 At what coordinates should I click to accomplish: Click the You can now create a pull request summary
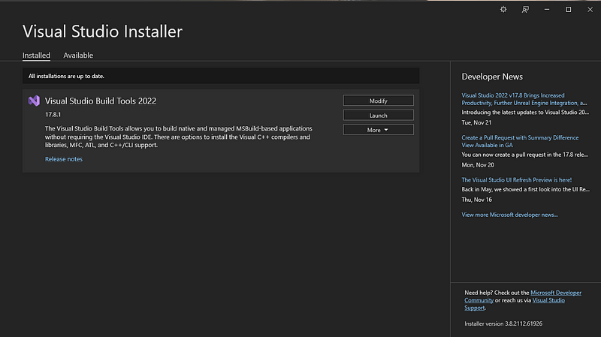click(524, 155)
